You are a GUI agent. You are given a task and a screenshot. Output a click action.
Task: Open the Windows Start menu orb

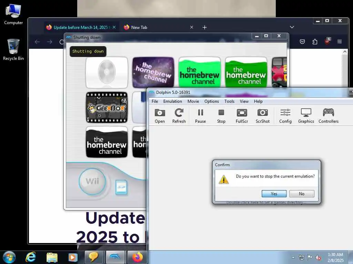[x=9, y=257]
